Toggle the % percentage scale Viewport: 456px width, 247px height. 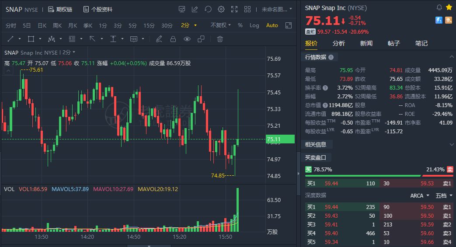(x=240, y=25)
